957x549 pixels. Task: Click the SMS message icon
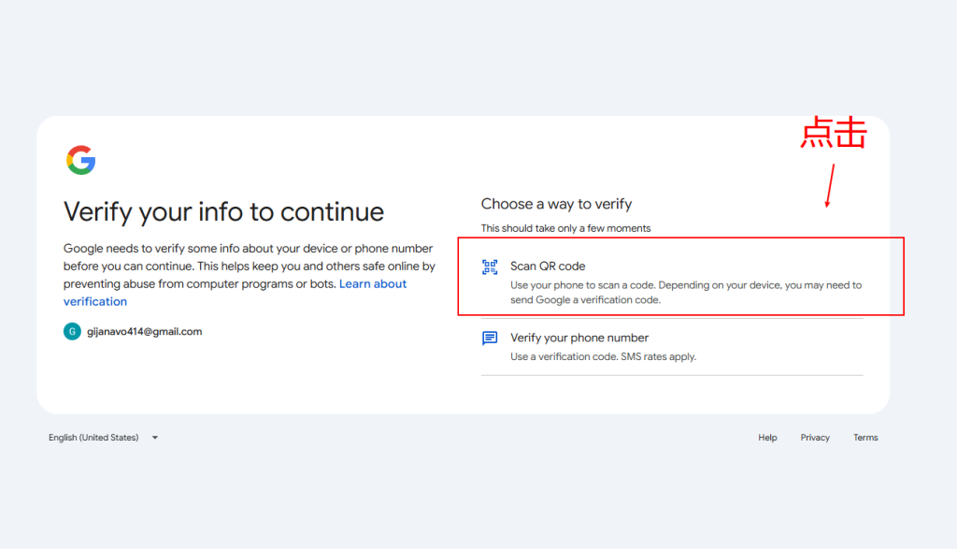490,338
